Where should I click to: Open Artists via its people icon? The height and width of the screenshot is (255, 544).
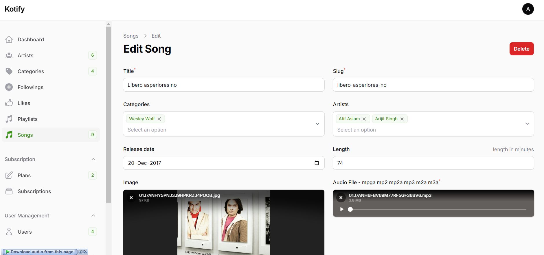click(9, 56)
